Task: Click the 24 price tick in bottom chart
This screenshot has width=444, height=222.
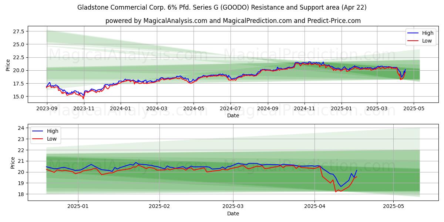Action: click(x=21, y=128)
